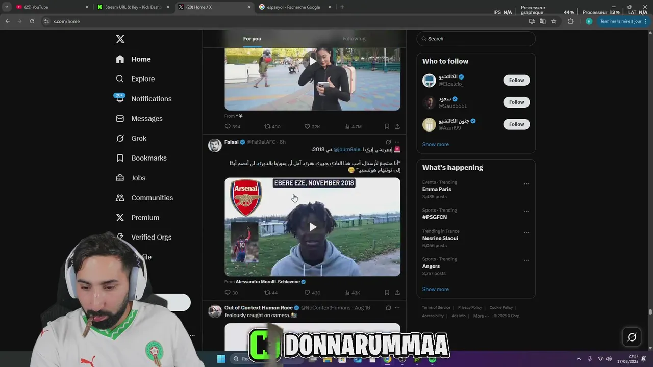Click the install app icon in address bar
This screenshot has width=653, height=367.
coord(532,21)
